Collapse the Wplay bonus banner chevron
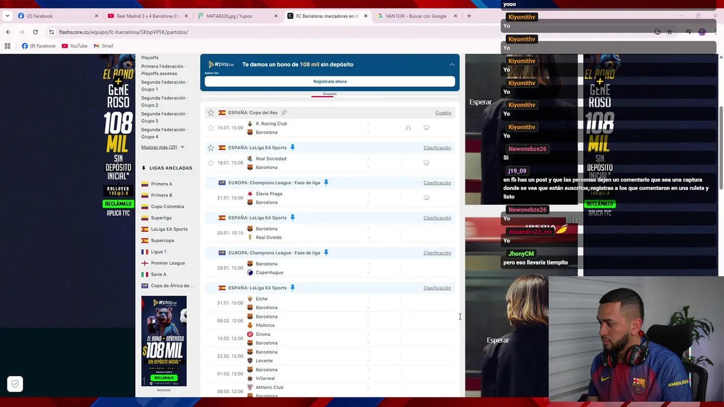 [452, 64]
